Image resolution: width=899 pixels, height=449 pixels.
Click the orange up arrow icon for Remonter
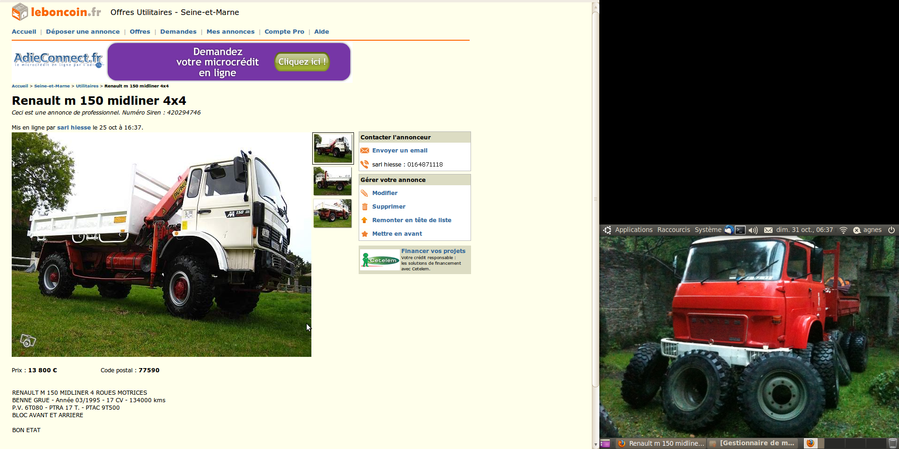365,220
